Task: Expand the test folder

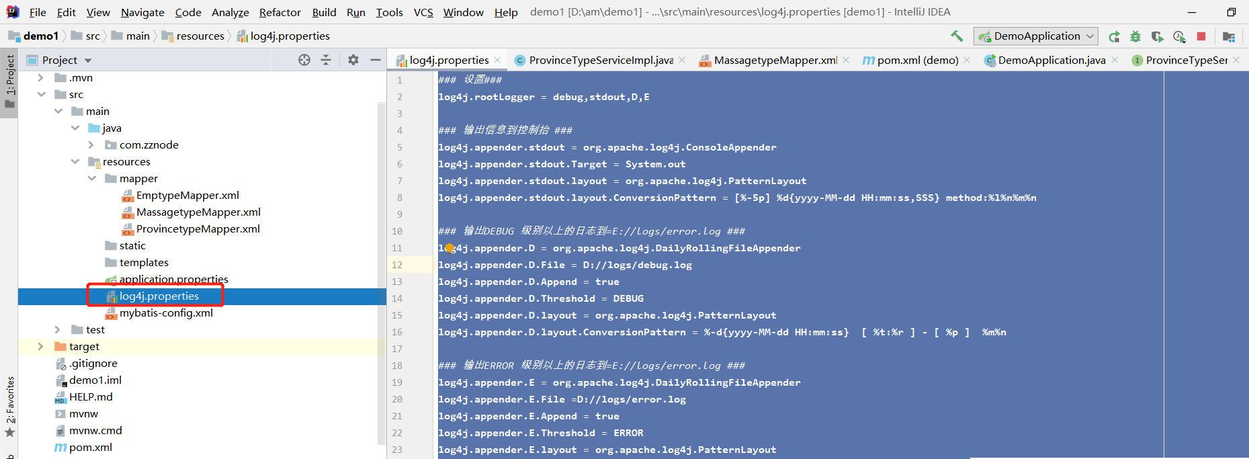Action: pos(58,329)
